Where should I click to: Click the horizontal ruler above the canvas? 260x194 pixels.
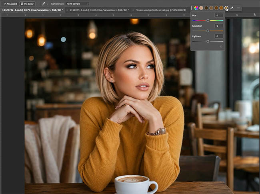(96, 15)
